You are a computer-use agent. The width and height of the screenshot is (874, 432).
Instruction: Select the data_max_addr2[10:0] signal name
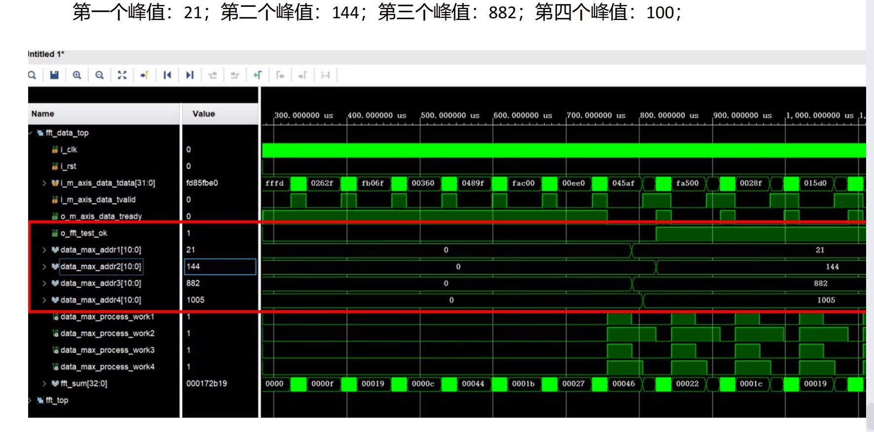101,267
